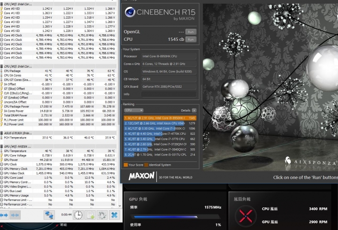Click the GPU Core Load sensor icon

2,178
